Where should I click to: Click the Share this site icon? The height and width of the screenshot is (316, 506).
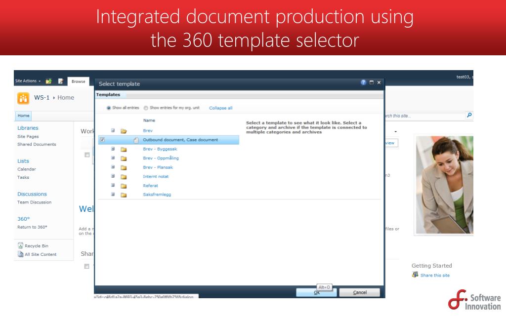pos(415,275)
